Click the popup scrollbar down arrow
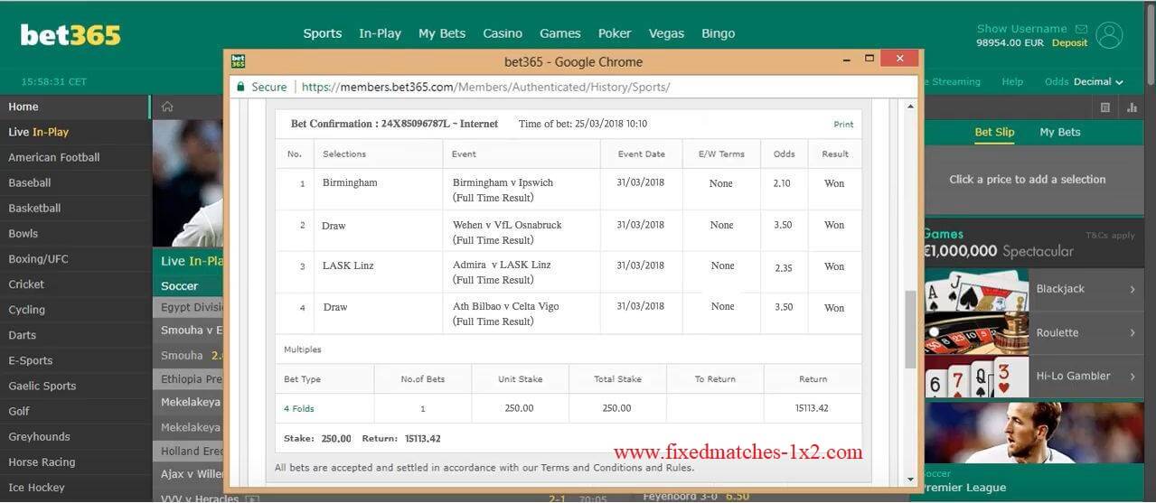 (910, 480)
